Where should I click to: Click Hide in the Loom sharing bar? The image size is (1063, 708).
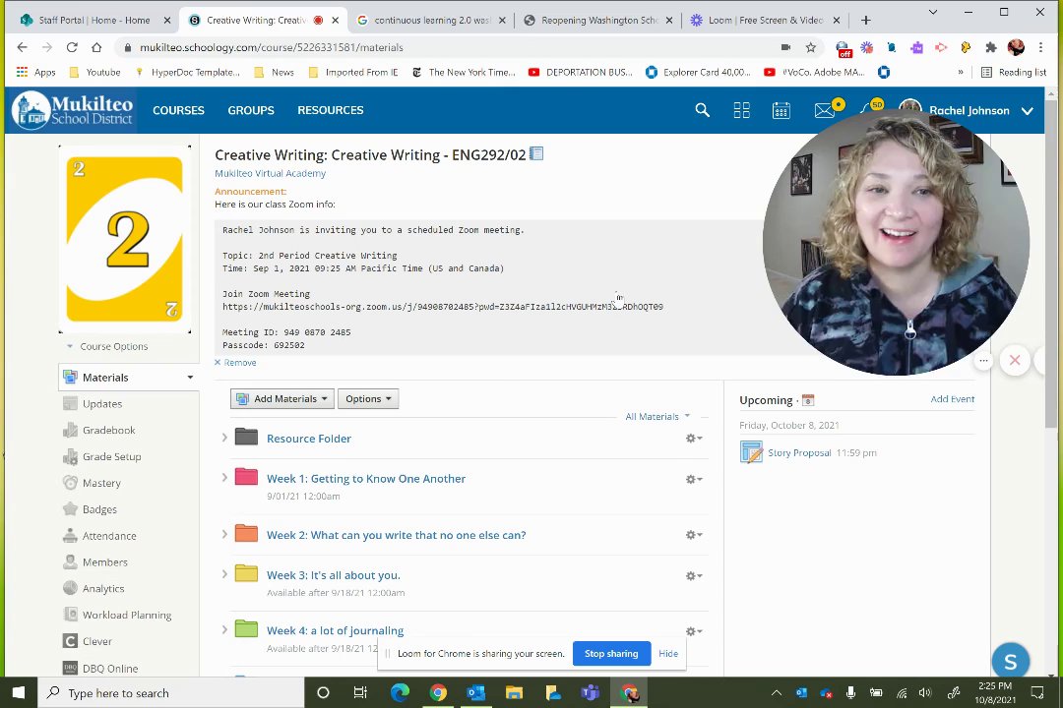(x=668, y=654)
